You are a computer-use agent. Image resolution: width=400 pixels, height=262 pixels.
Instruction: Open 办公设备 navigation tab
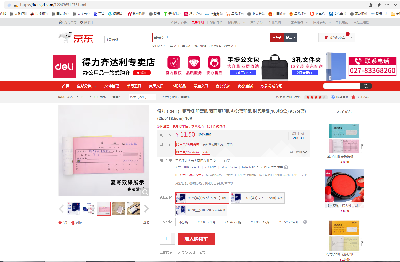(223, 86)
